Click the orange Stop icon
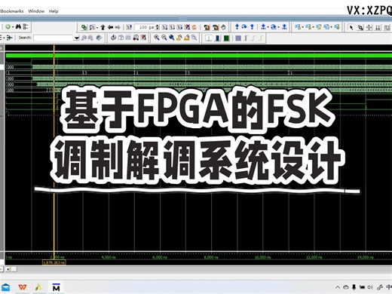The height and width of the screenshot is (294, 392). (x=194, y=27)
